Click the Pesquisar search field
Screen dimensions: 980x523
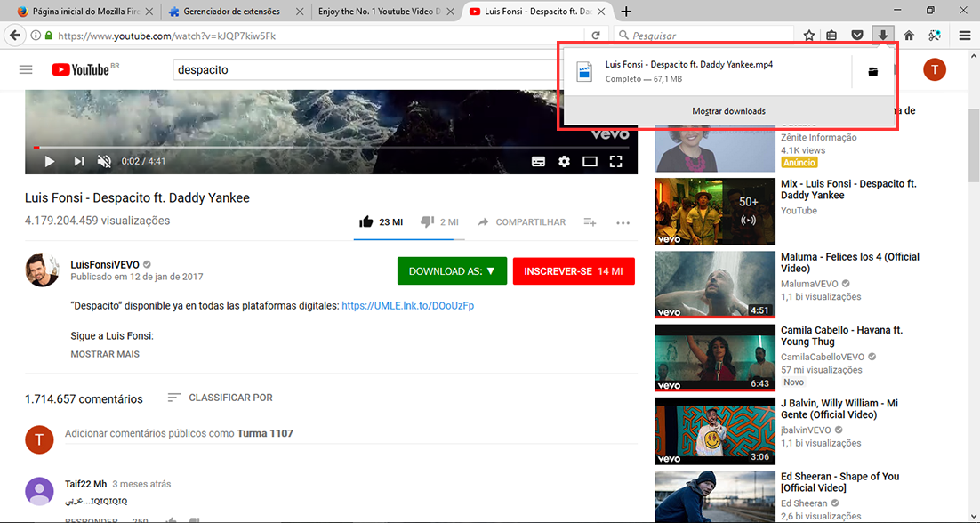[x=705, y=36]
